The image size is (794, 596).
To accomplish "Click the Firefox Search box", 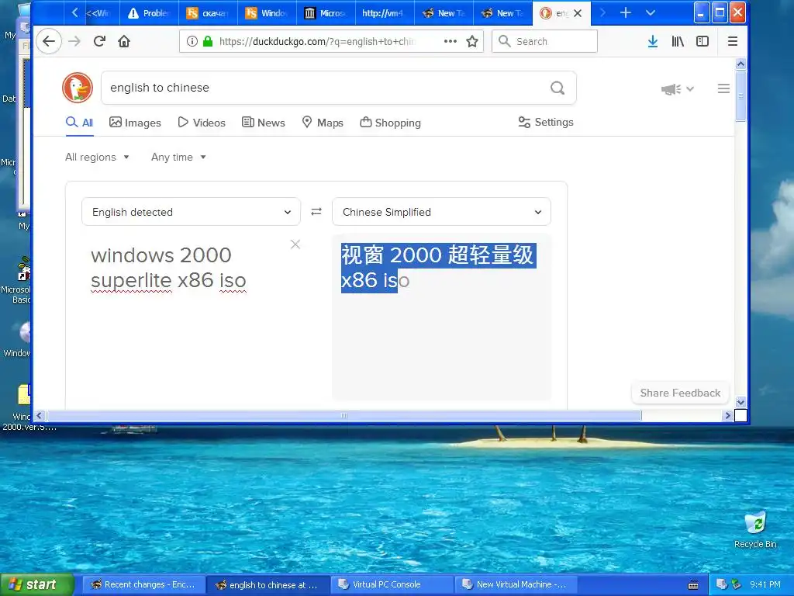I will click(x=545, y=42).
